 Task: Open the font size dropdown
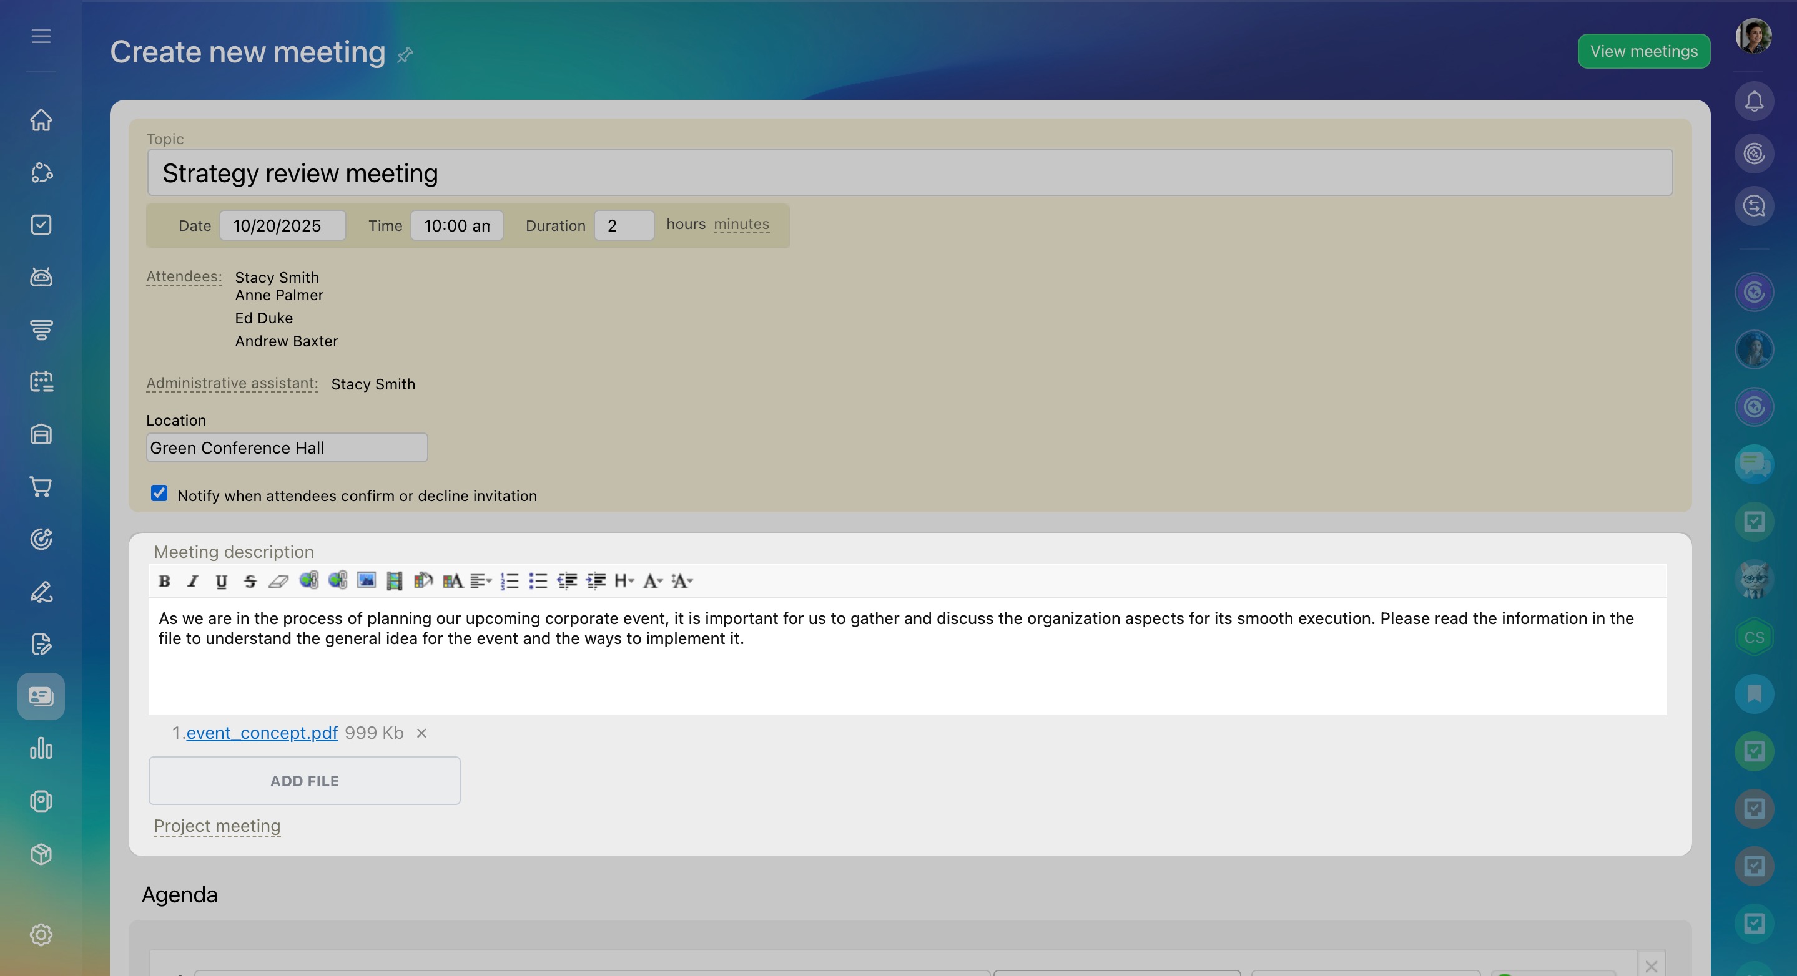[682, 581]
